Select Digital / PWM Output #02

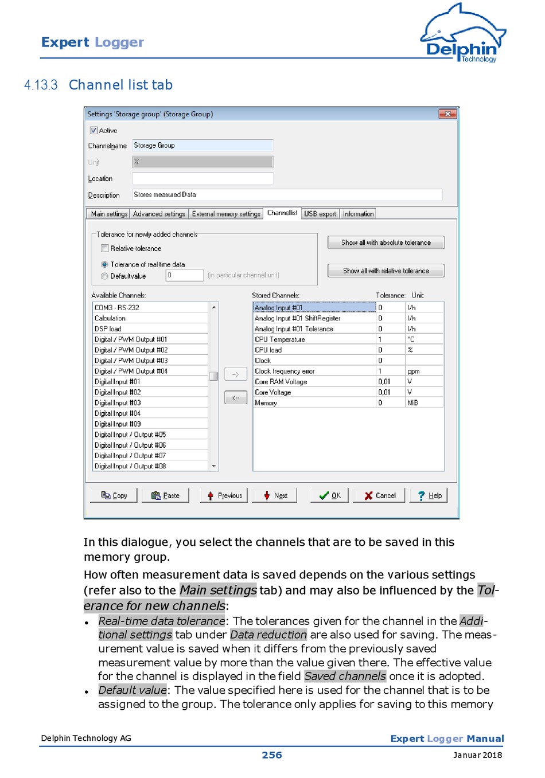[x=151, y=350]
